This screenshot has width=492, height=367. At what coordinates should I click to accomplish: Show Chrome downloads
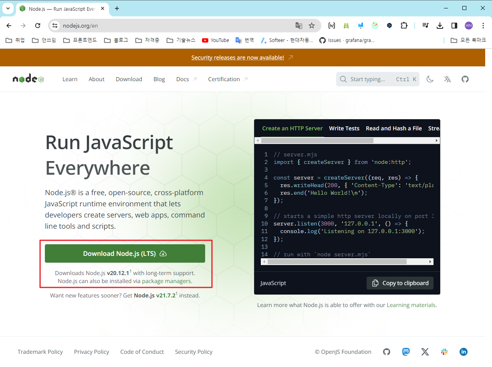coord(440,26)
